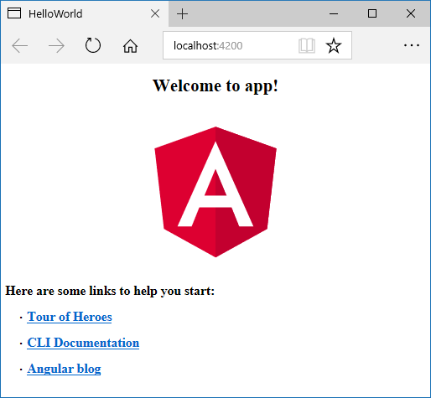Click the localhost:4200 address field
Screen dimensions: 431x398
(257, 45)
